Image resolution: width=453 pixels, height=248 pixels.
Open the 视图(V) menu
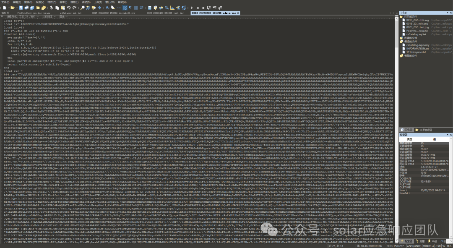pyautogui.click(x=40, y=3)
